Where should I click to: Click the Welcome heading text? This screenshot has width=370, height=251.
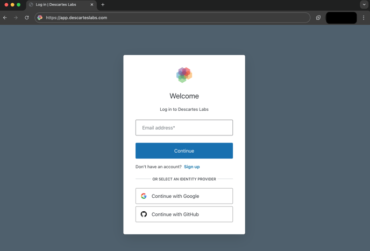(184, 96)
